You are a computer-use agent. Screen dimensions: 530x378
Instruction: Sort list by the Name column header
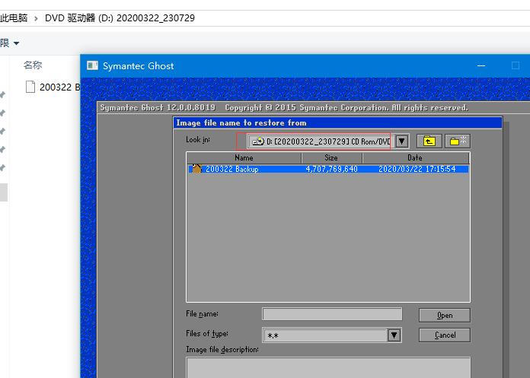[244, 157]
